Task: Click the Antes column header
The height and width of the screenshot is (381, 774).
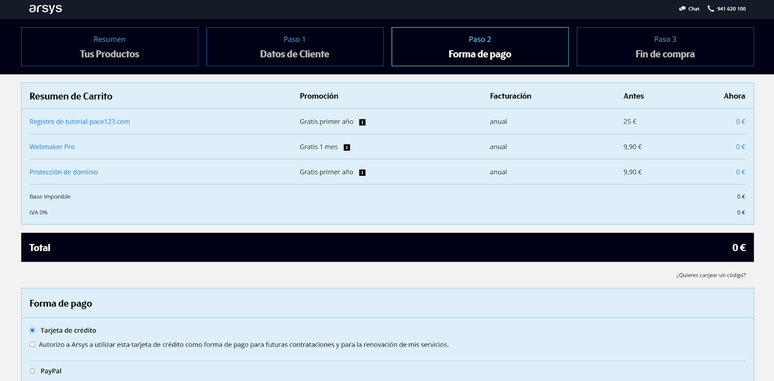Action: [634, 96]
